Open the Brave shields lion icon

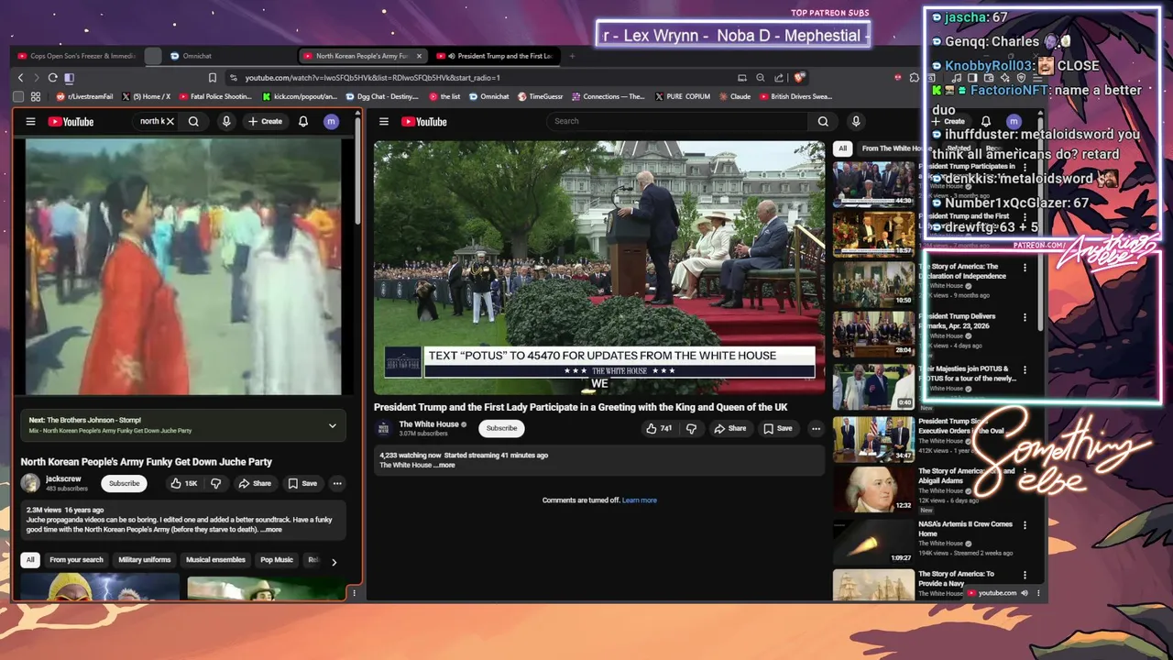[799, 78]
